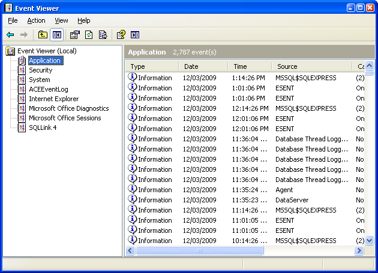Screen dimensions: 378x273
Task: Click the horizontal scrollbar thumb
Action: click(x=200, y=251)
